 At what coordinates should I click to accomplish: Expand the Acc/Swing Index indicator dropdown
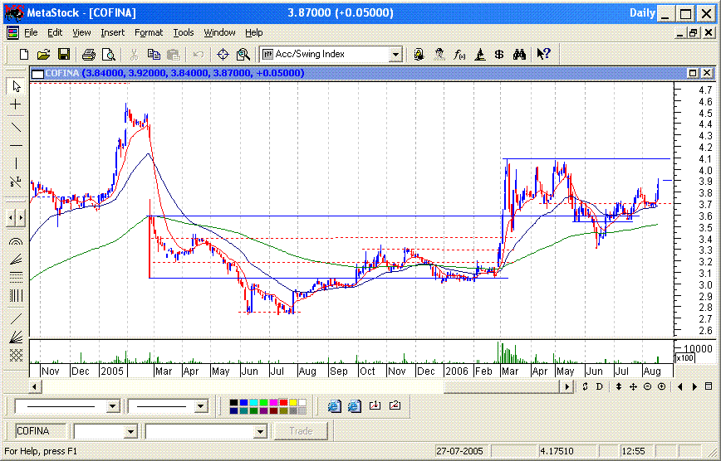(395, 55)
